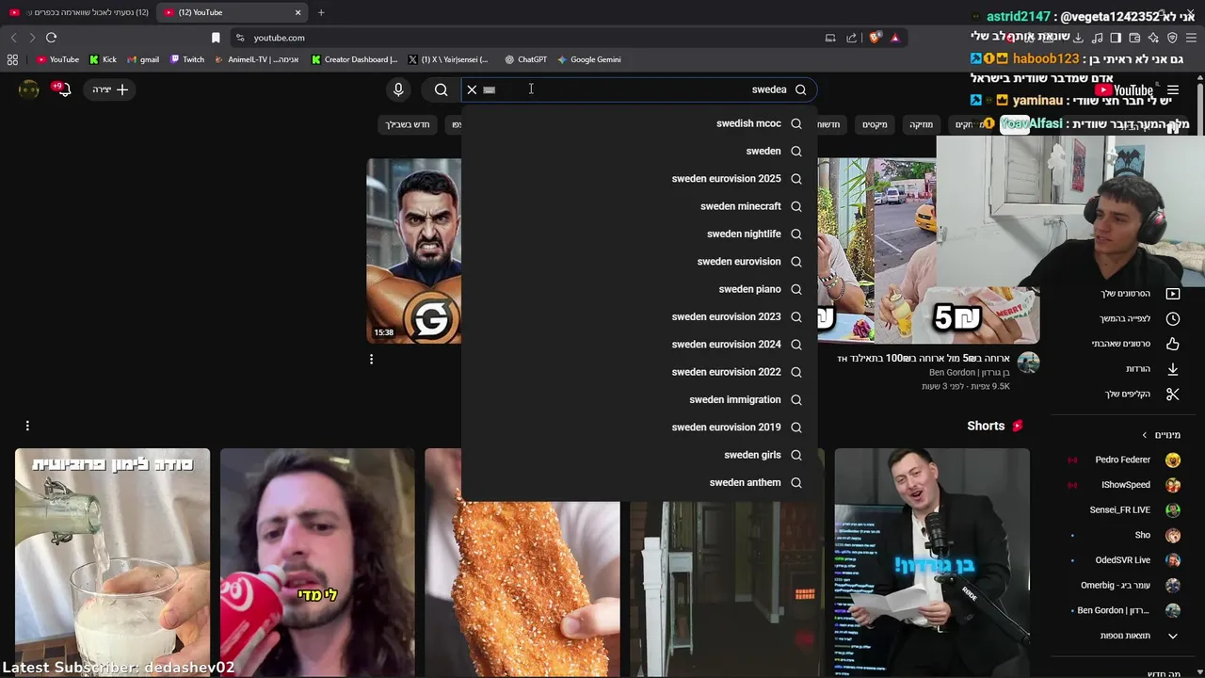The width and height of the screenshot is (1205, 678).
Task: Open Brave Shields lion icon
Action: 876,38
